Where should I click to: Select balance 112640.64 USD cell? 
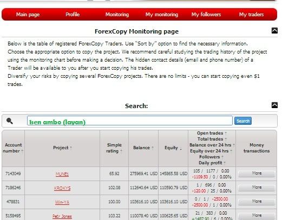pos(143,188)
